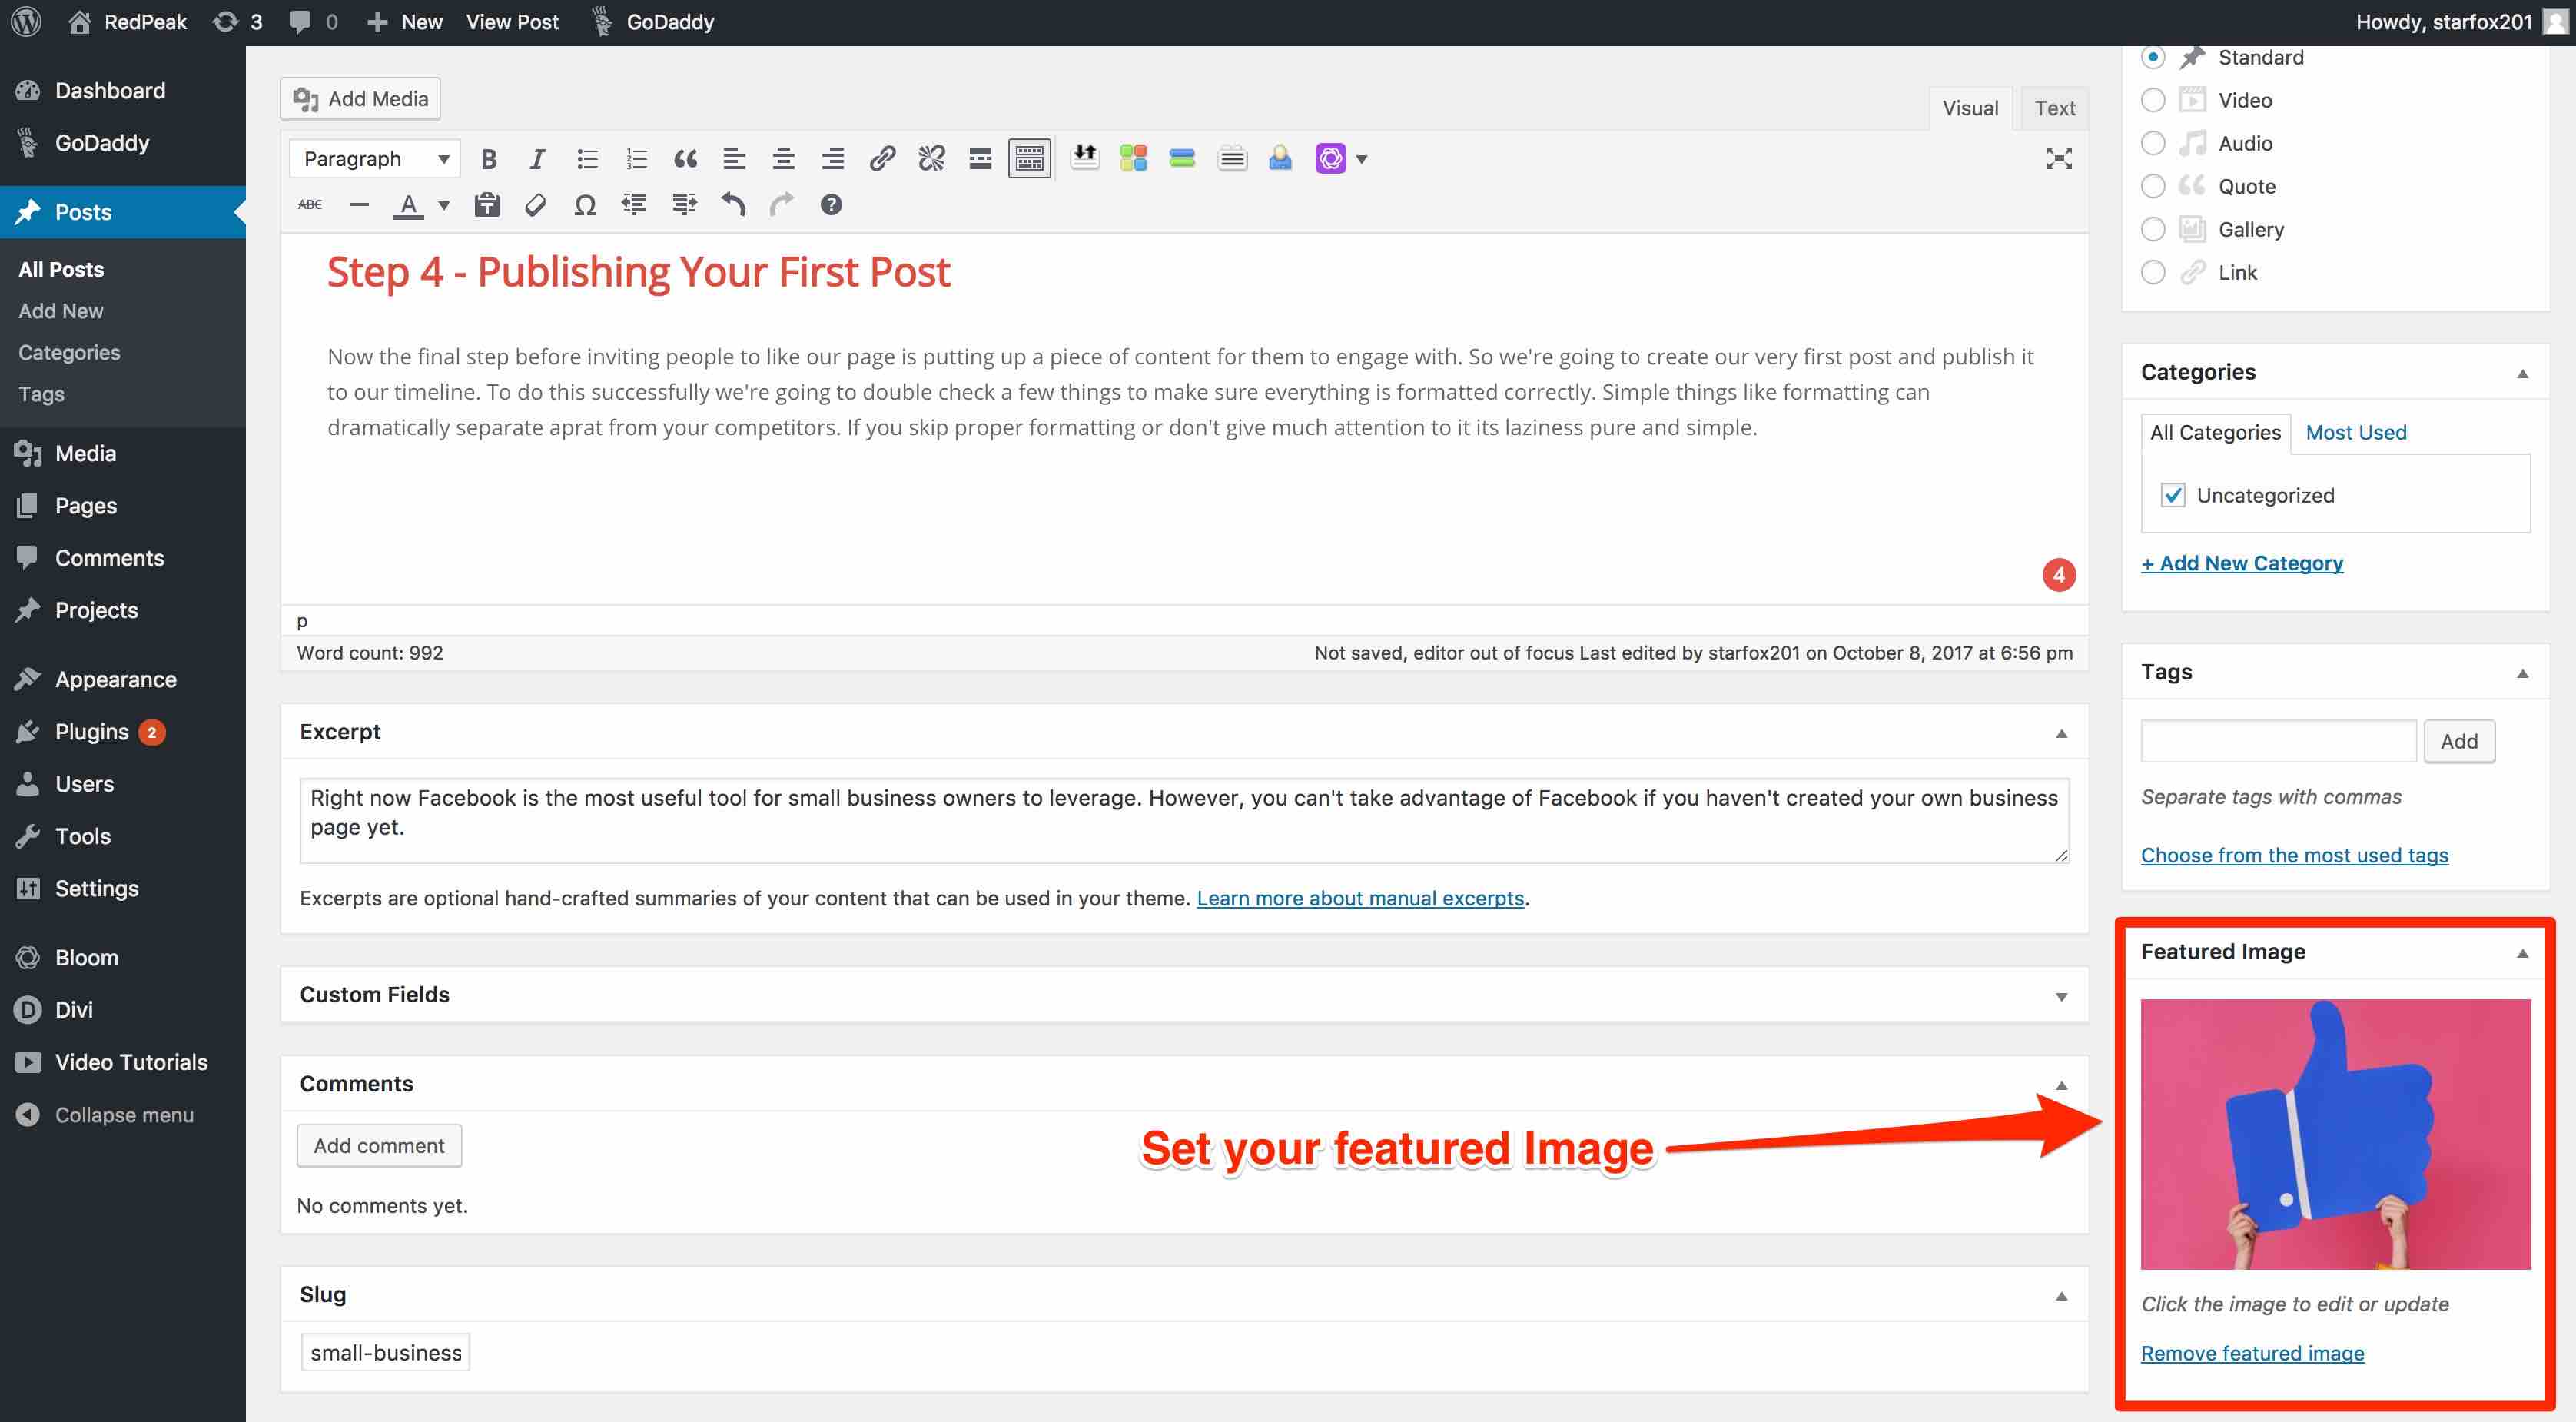The width and height of the screenshot is (2576, 1422).
Task: Collapse the Excerpt panel
Action: (x=2061, y=733)
